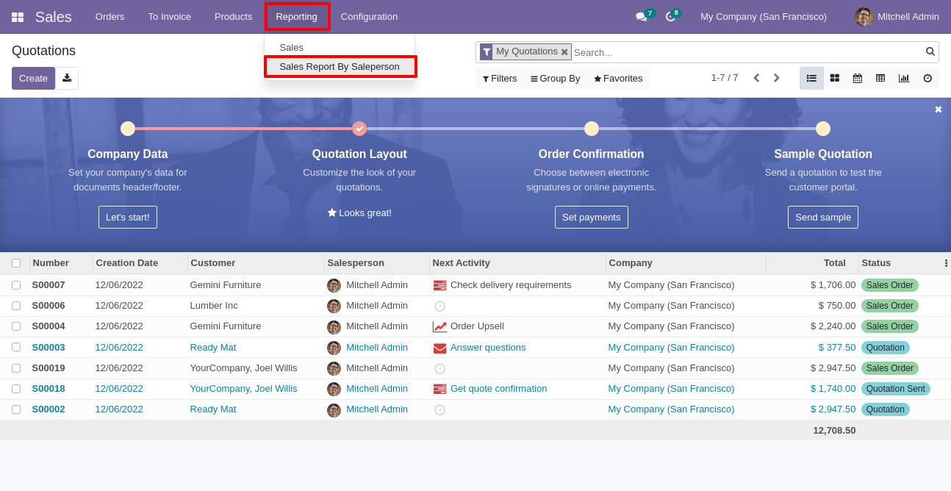Open the Configuration menu

click(x=369, y=17)
